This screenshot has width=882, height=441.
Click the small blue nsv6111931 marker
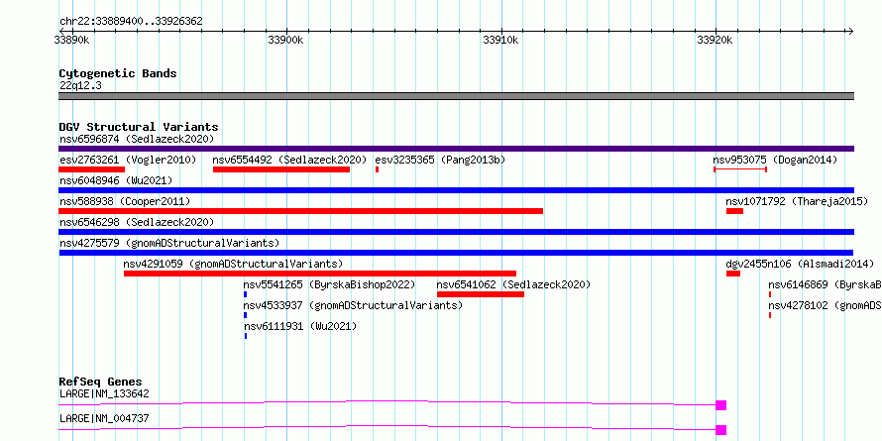(x=245, y=336)
